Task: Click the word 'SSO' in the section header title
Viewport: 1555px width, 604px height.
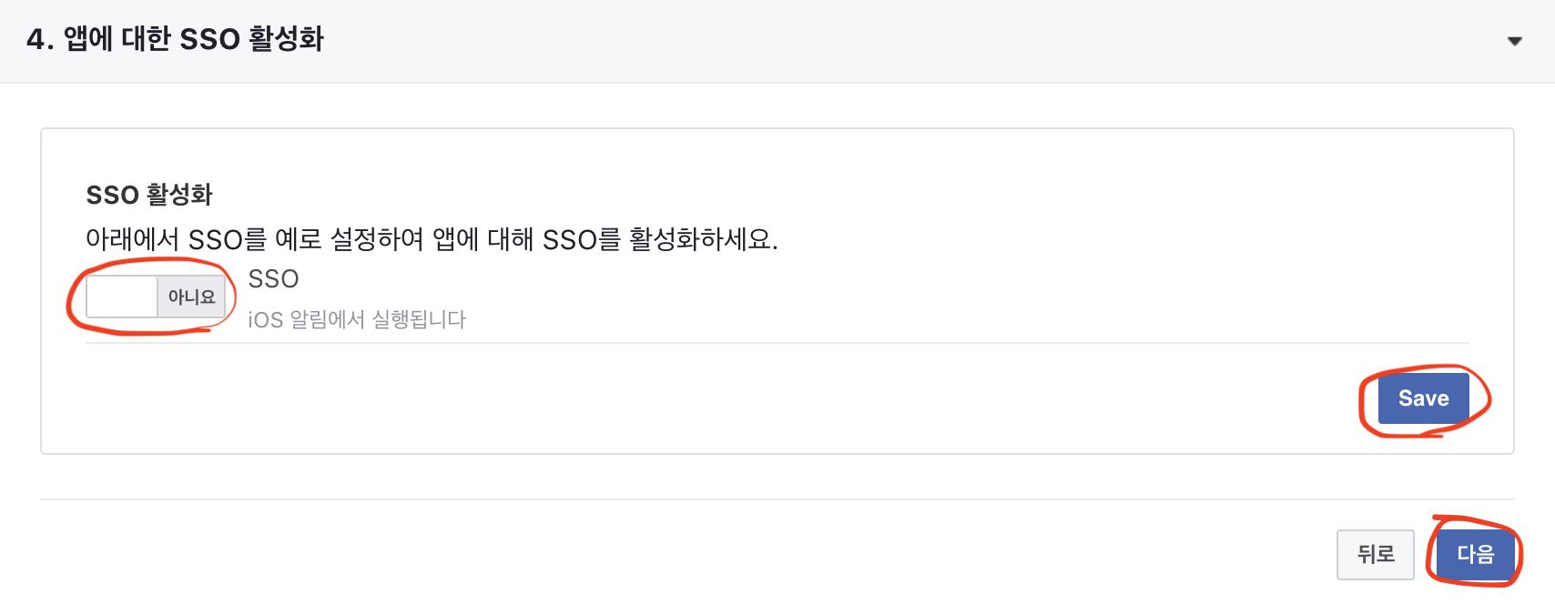Action: (209, 39)
